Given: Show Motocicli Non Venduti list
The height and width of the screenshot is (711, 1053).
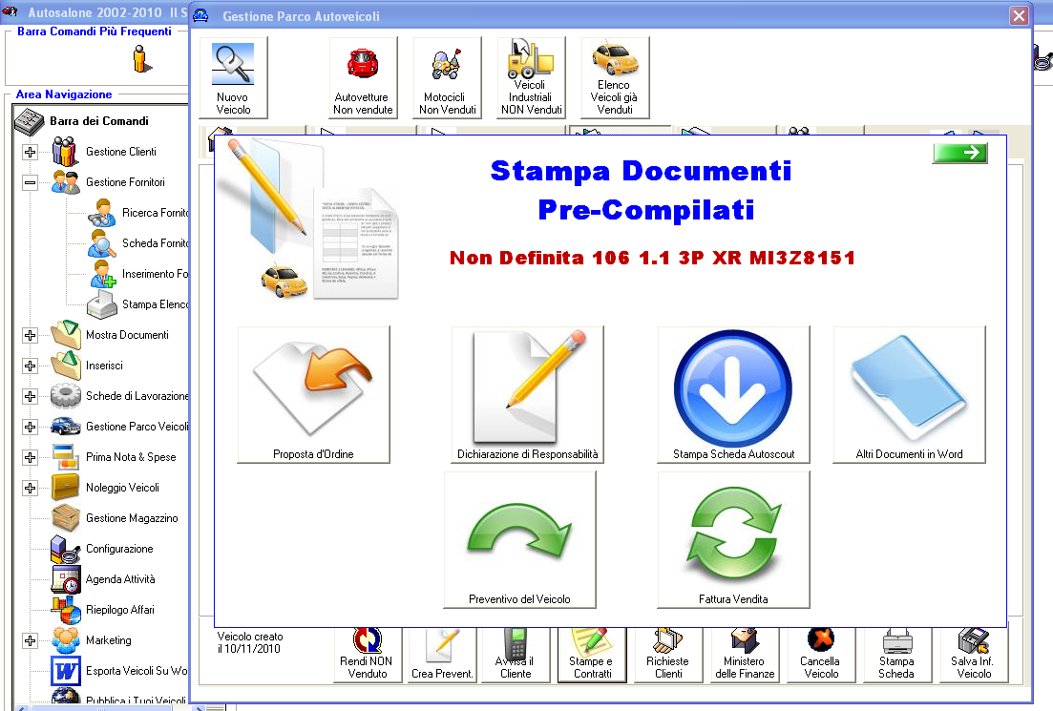Looking at the screenshot, I should point(447,77).
